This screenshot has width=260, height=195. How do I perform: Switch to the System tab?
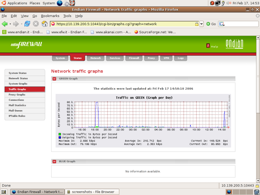60,58
